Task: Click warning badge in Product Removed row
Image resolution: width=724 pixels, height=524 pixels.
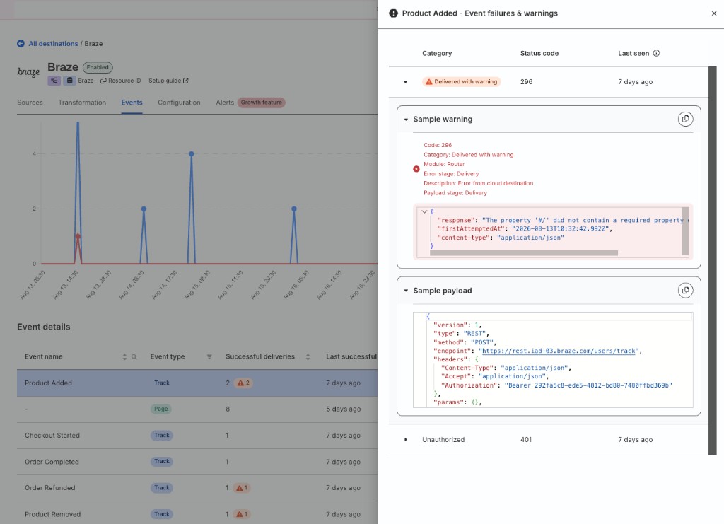Action: coord(242,514)
